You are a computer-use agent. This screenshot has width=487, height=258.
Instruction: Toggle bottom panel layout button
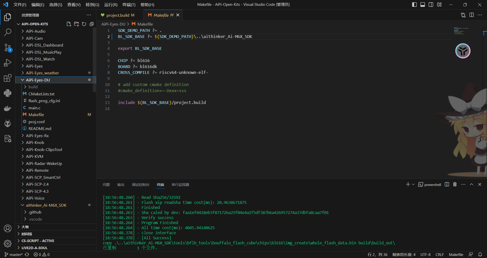point(423,5)
